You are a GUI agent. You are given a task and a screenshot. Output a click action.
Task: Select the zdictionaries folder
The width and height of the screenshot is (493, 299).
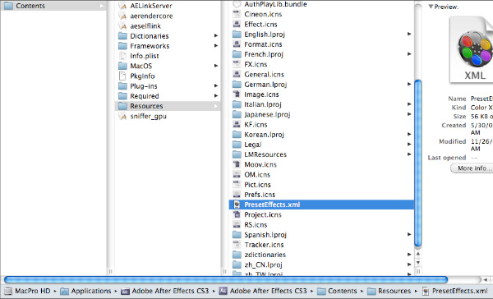point(265,255)
